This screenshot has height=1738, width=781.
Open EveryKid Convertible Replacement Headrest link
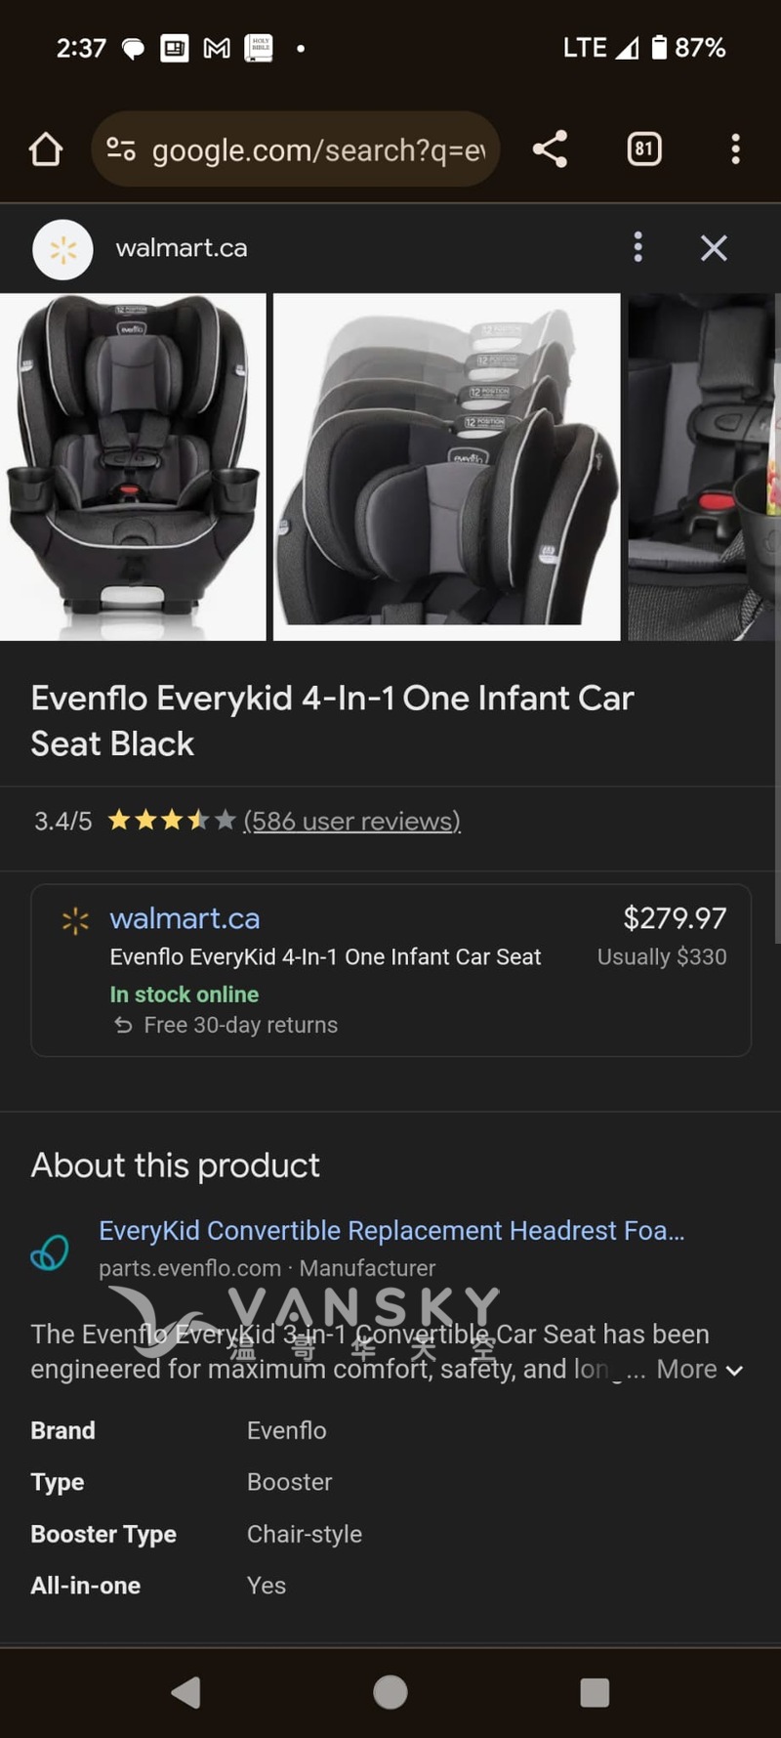(391, 1230)
